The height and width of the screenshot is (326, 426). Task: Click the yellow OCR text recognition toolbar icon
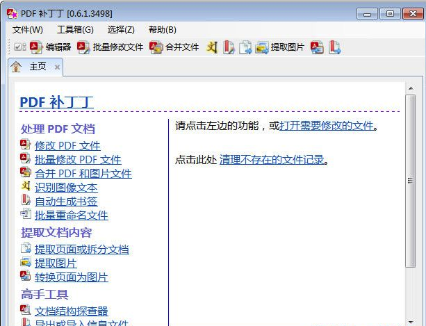point(213,47)
